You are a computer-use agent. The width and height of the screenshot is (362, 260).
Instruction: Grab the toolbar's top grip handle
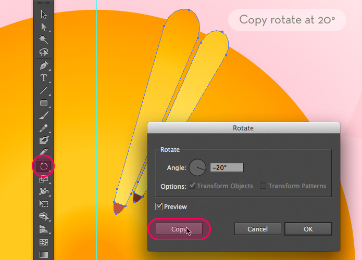coord(44,3)
